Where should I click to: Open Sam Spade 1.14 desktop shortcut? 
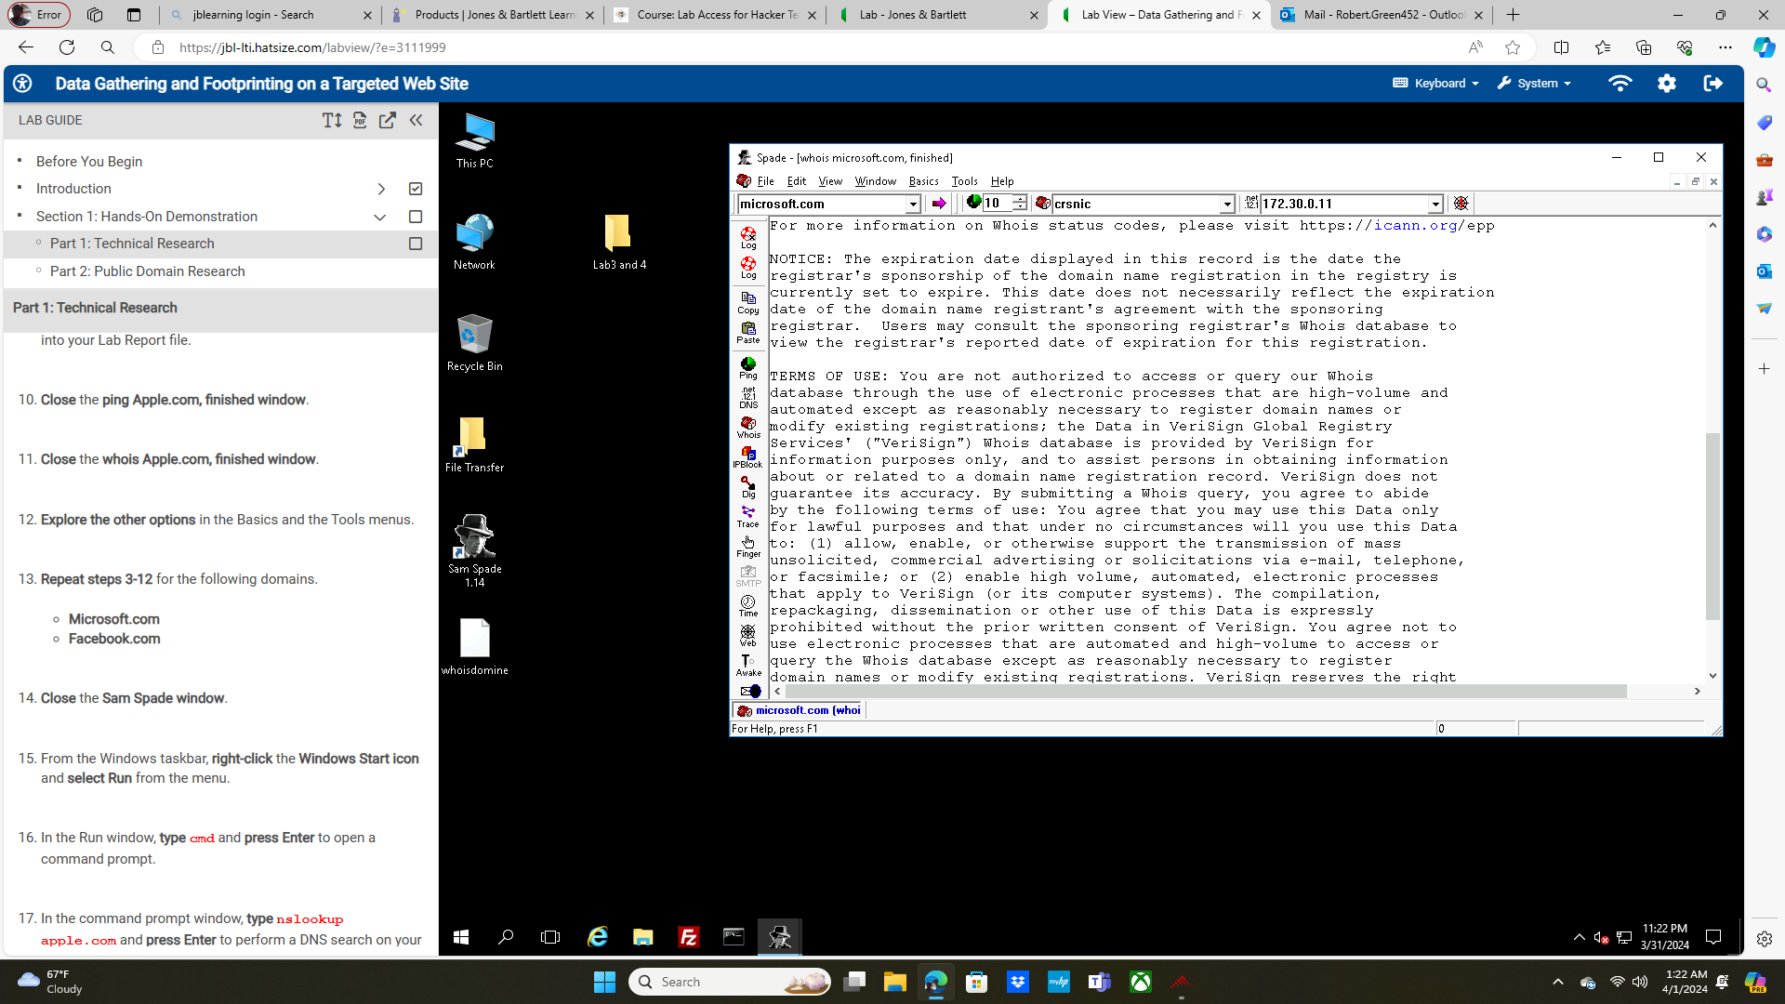click(474, 548)
